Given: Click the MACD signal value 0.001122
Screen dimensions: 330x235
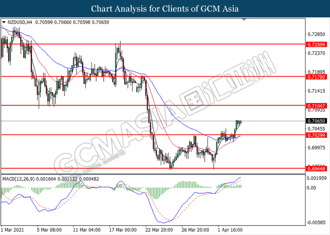Looking at the screenshot, I should tap(67, 179).
